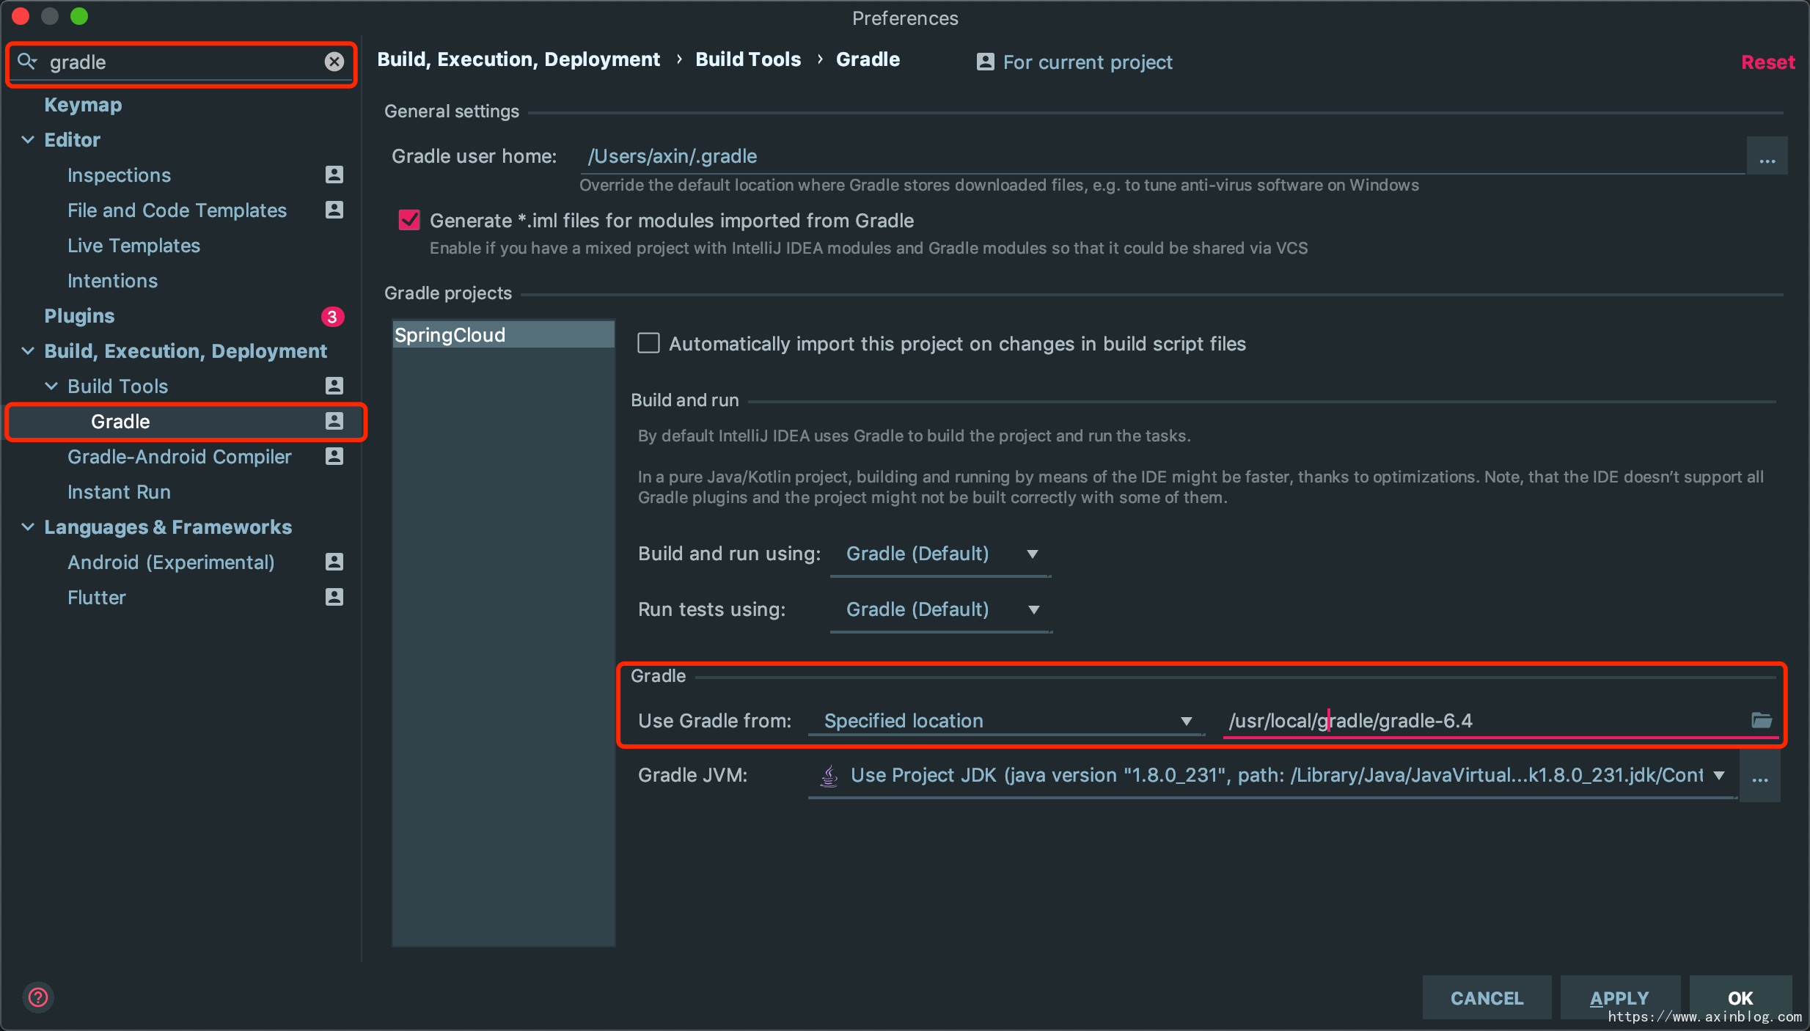The width and height of the screenshot is (1810, 1031).
Task: Open Plugins settings page
Action: [79, 315]
